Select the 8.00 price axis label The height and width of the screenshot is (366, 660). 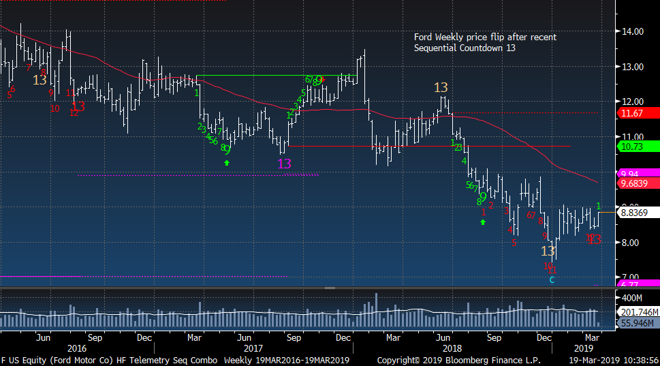click(x=630, y=243)
